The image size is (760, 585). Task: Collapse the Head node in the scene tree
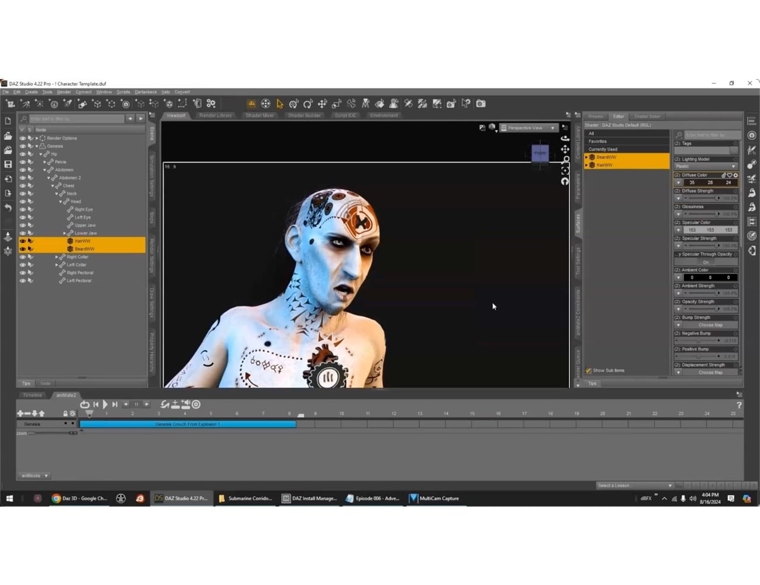[61, 201]
